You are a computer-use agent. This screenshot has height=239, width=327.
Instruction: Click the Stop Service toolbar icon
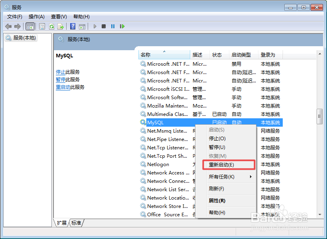[104, 26]
